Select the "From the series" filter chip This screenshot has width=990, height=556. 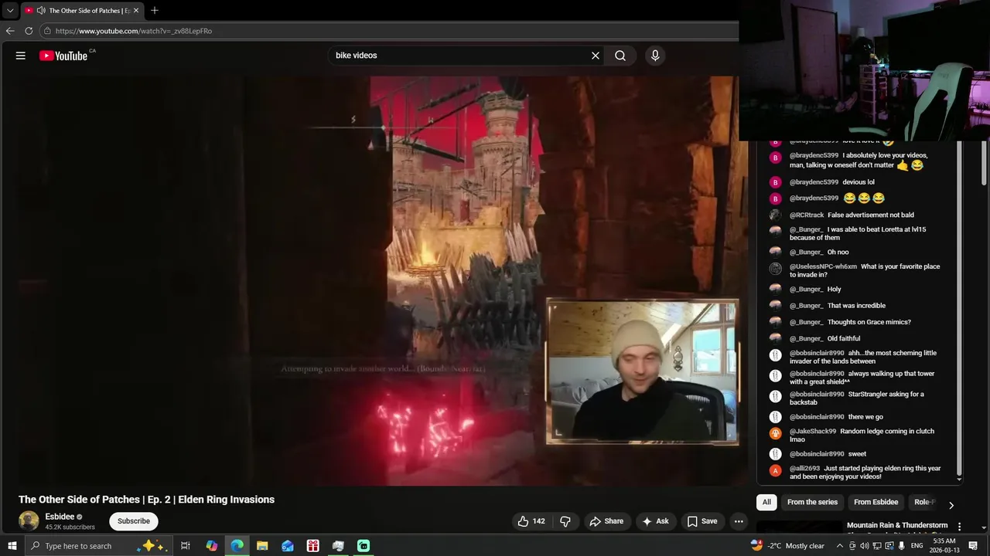[812, 502]
